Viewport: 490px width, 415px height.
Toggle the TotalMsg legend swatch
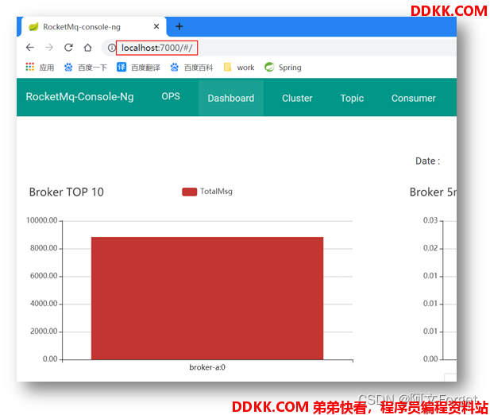tap(189, 192)
